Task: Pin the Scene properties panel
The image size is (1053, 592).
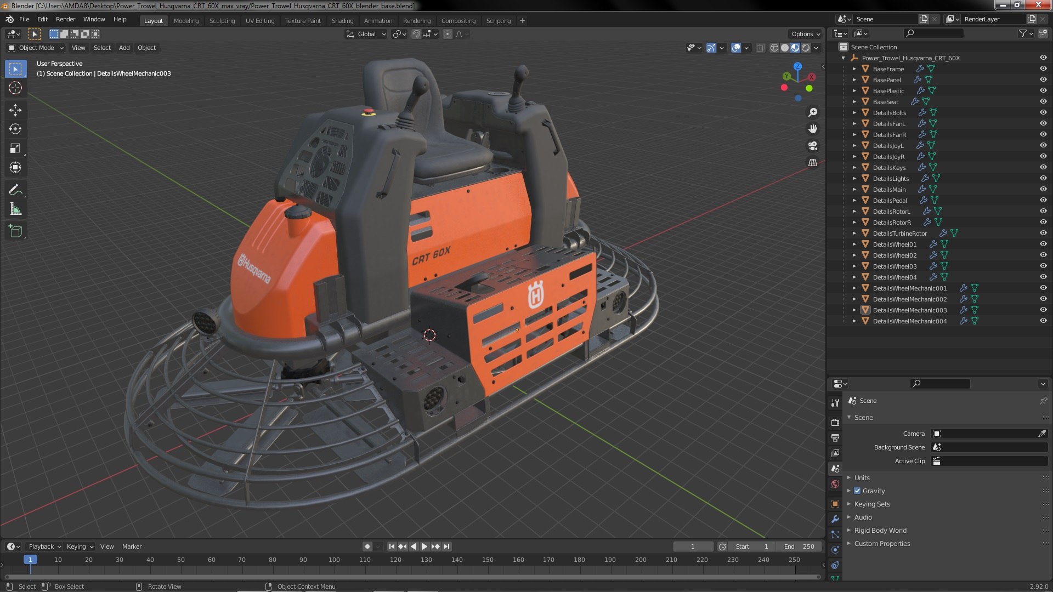Action: 1043,401
